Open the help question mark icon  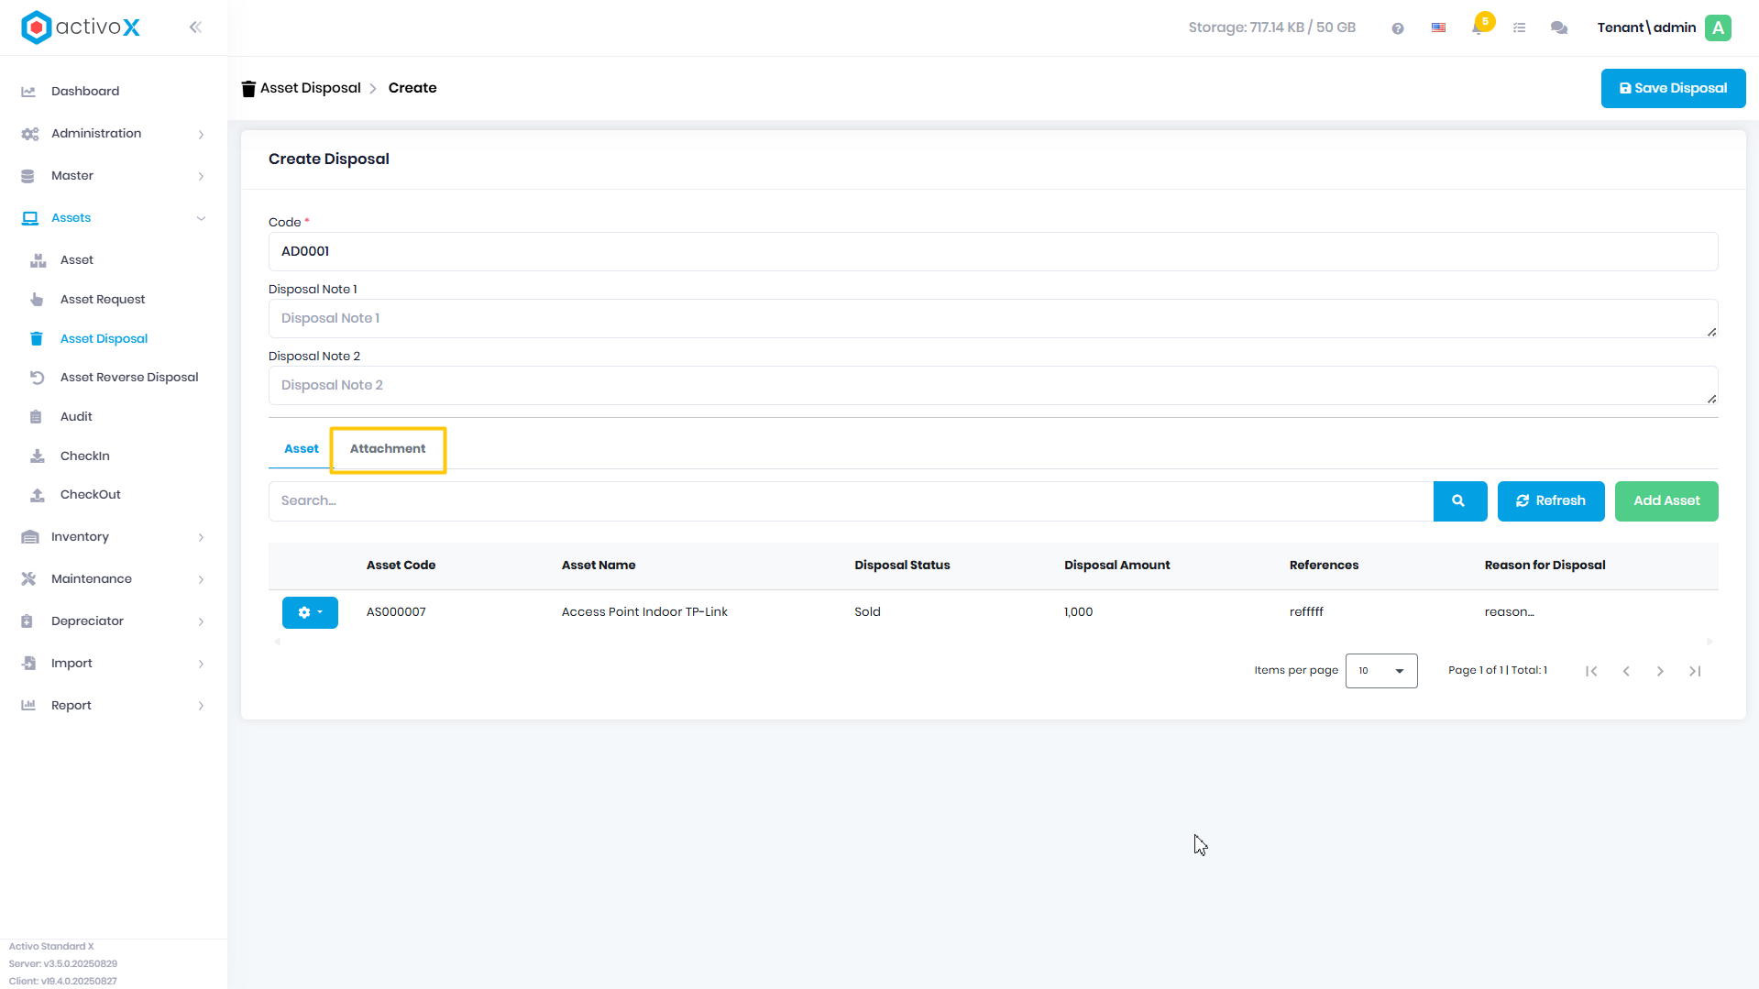click(x=1398, y=28)
